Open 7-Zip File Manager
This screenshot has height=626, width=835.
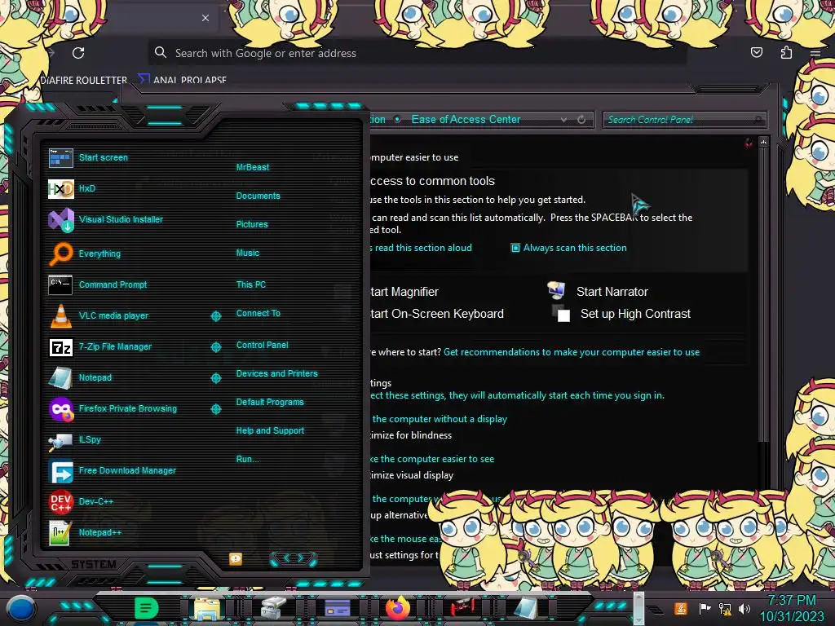pos(60,347)
